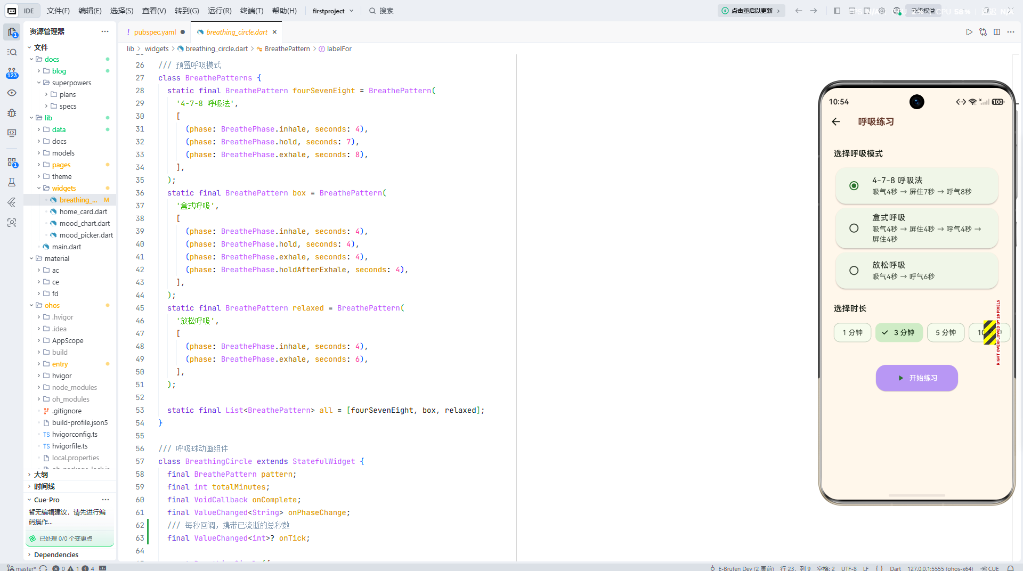Image resolution: width=1023 pixels, height=571 pixels.
Task: Open the Search view in activity bar
Action: (x=12, y=52)
